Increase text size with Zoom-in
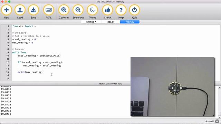The image size is (221, 124). point(64,10)
